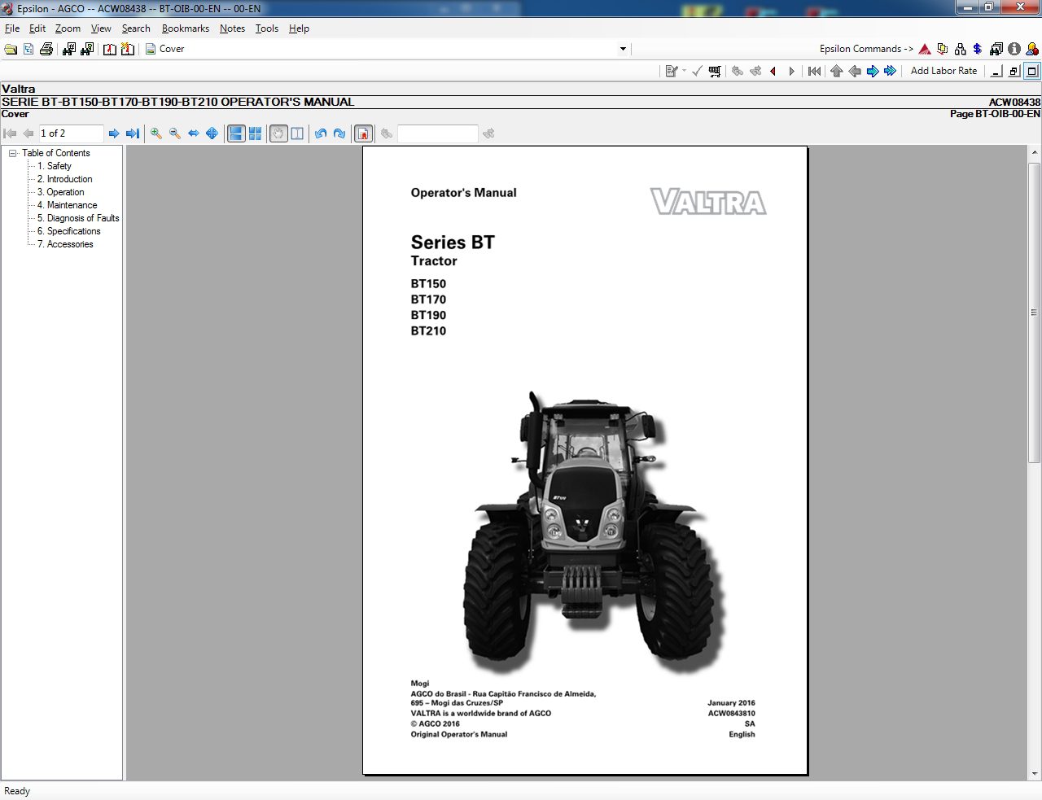Screen dimensions: 1042x800
Task: Open the Bookmarks menu
Action: coord(185,28)
